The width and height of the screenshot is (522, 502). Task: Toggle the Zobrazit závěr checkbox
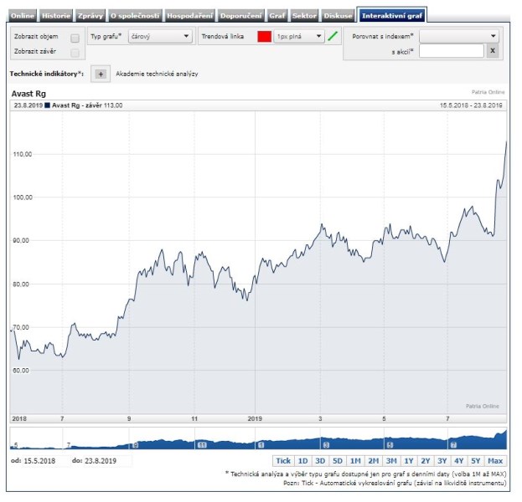tap(75, 53)
